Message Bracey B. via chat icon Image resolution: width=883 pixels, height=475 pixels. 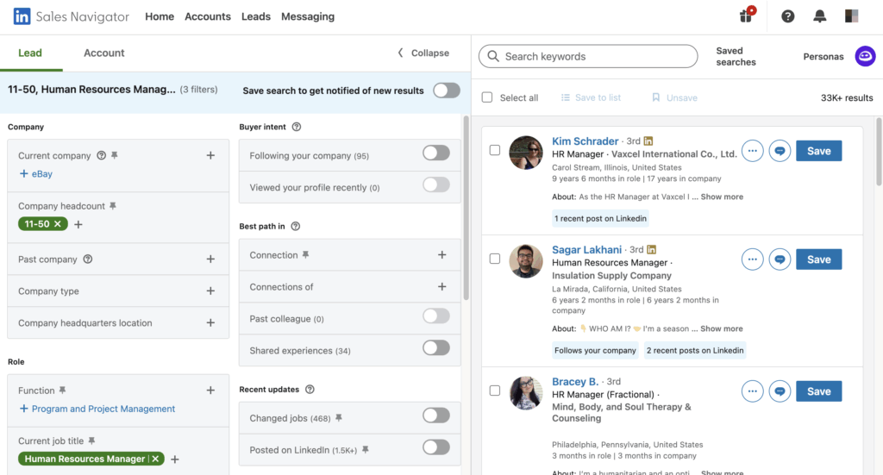pyautogui.click(x=780, y=391)
